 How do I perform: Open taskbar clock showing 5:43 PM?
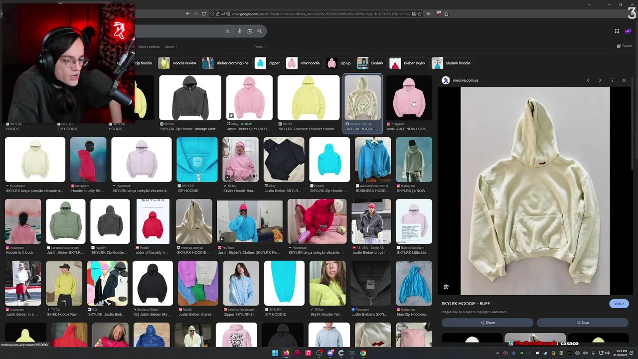click(x=622, y=353)
